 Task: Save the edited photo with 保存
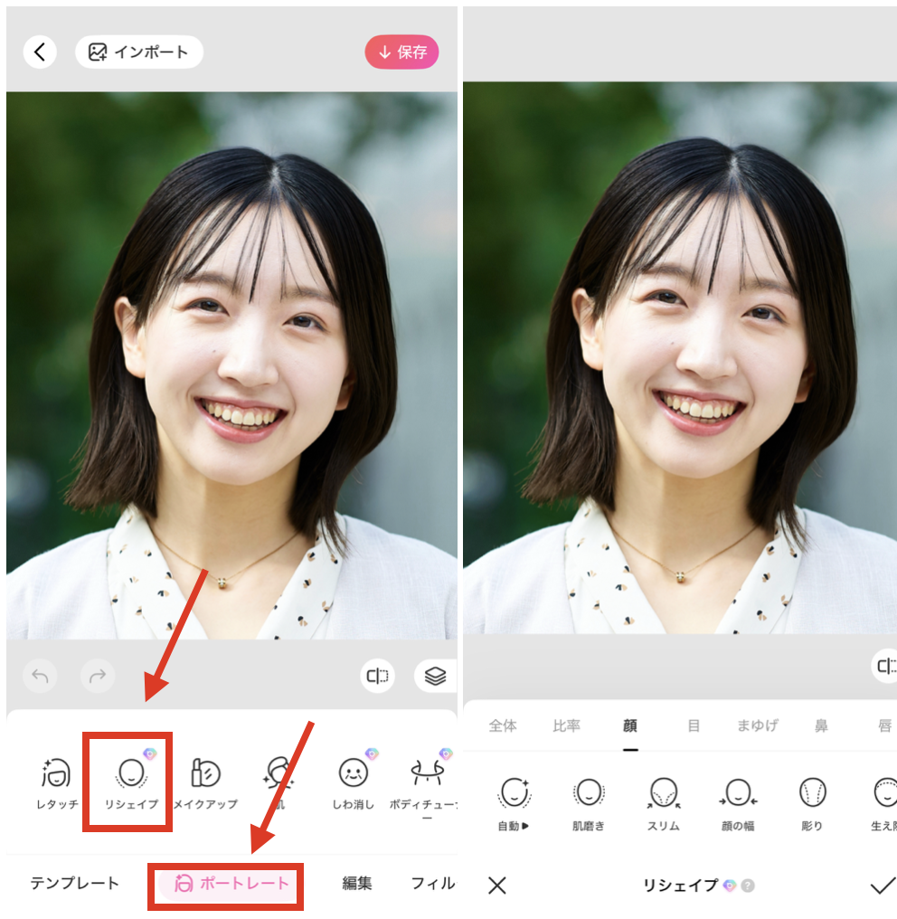click(x=401, y=52)
